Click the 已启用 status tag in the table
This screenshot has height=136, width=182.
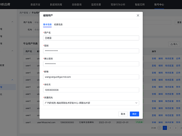click(x=139, y=122)
